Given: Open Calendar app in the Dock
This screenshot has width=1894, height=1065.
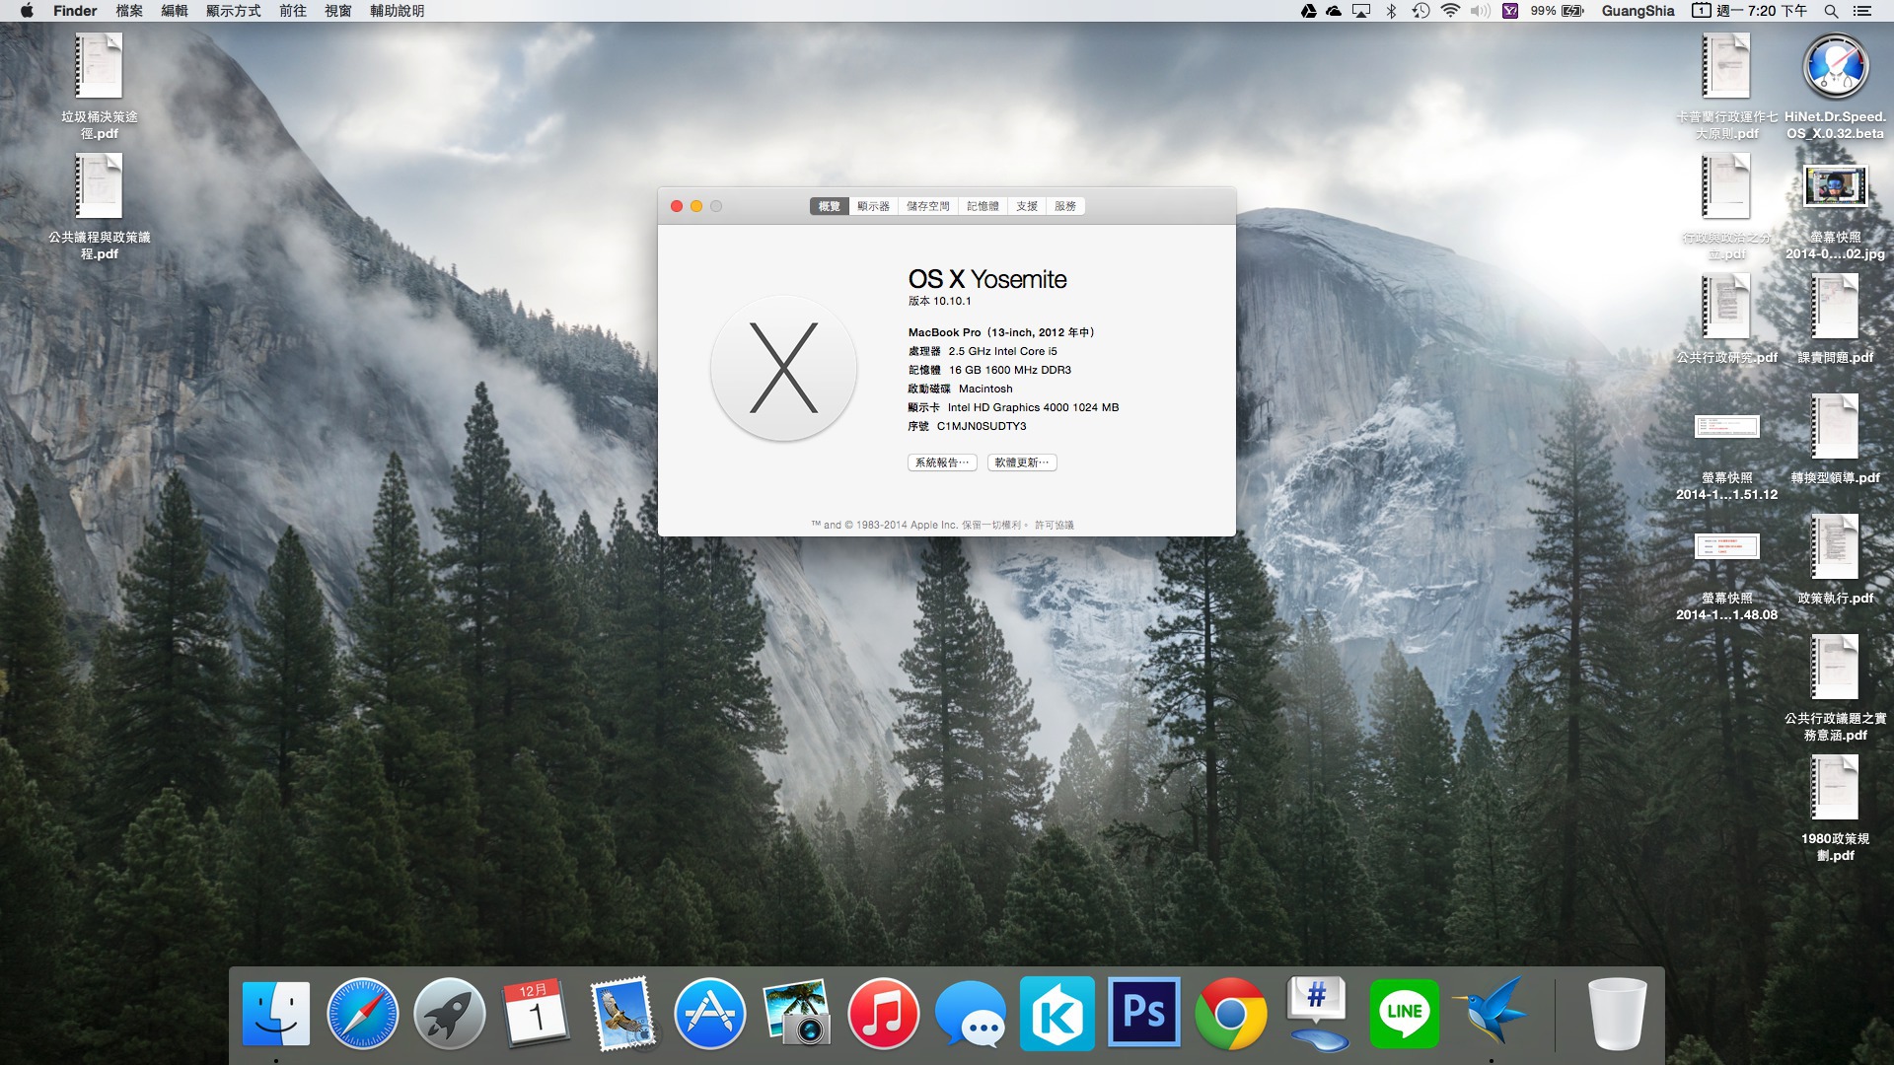Looking at the screenshot, I should pyautogui.click(x=536, y=1013).
